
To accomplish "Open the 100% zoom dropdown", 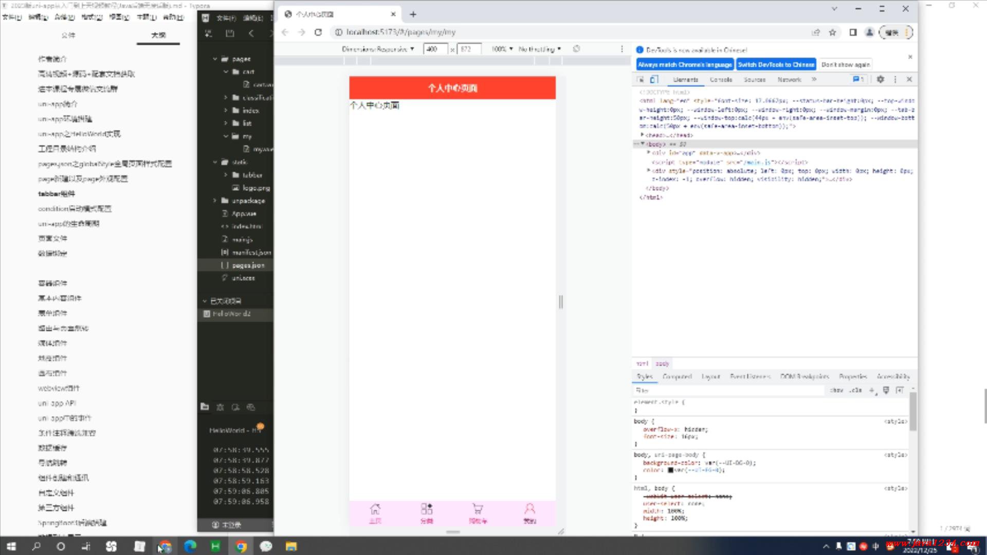I will pos(502,49).
